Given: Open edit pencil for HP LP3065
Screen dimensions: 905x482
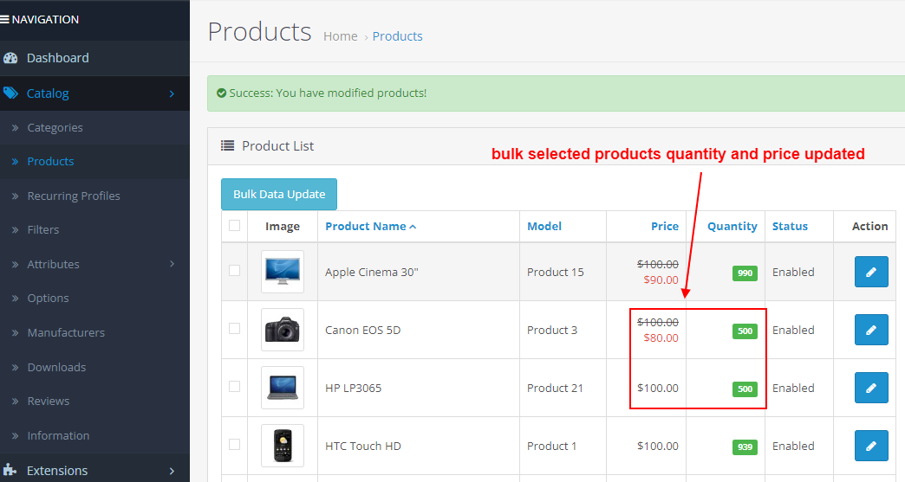Looking at the screenshot, I should click(x=870, y=388).
